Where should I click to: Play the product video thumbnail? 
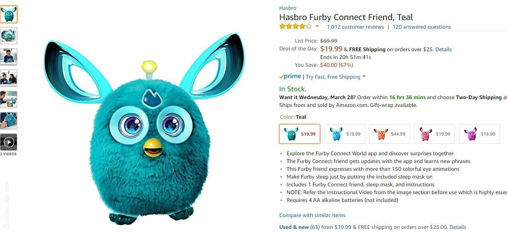[9, 142]
